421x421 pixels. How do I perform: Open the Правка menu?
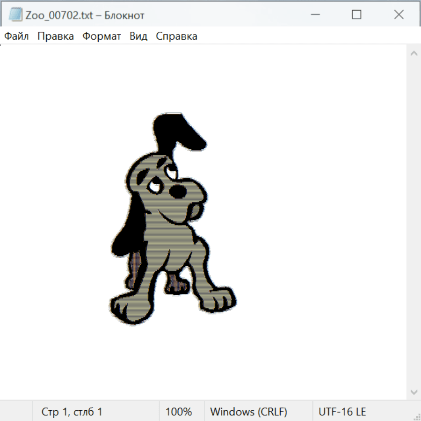[56, 36]
